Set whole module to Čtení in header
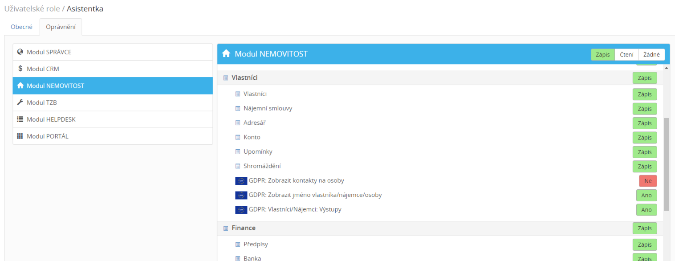675x261 pixels. [626, 54]
